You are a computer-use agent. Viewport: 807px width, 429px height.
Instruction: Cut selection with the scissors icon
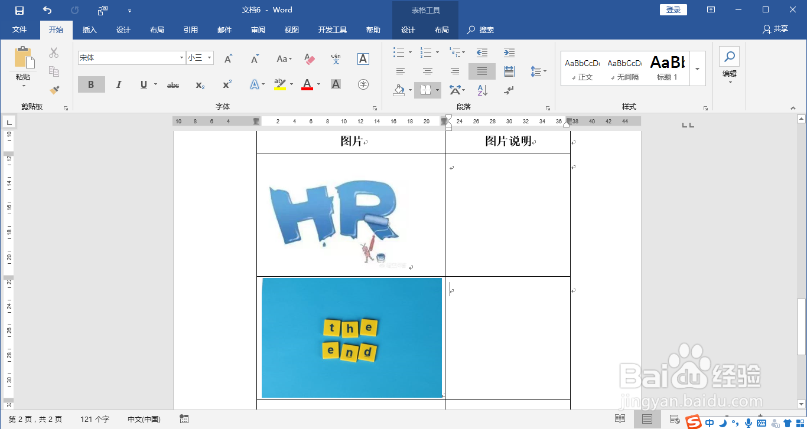54,53
